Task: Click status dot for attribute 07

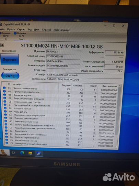Action: click(x=5, y=105)
